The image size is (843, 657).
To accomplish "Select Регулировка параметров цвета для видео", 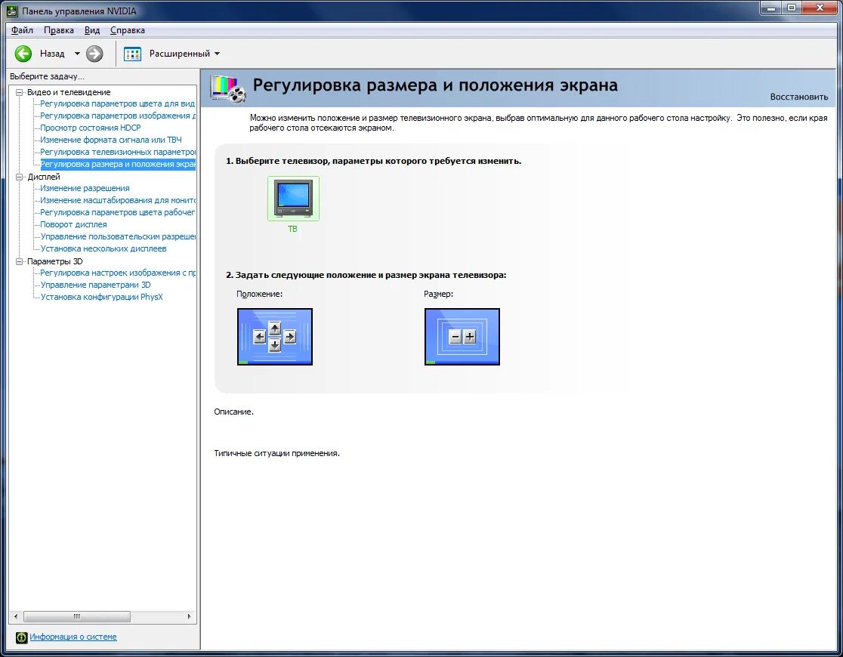I will tap(117, 103).
